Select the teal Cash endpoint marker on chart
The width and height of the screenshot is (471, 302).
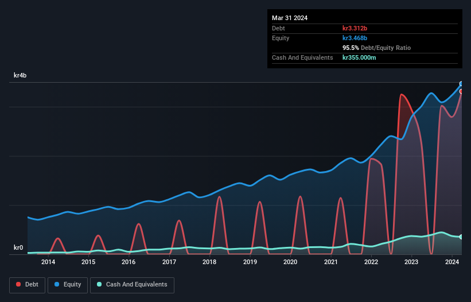pyautogui.click(x=461, y=237)
